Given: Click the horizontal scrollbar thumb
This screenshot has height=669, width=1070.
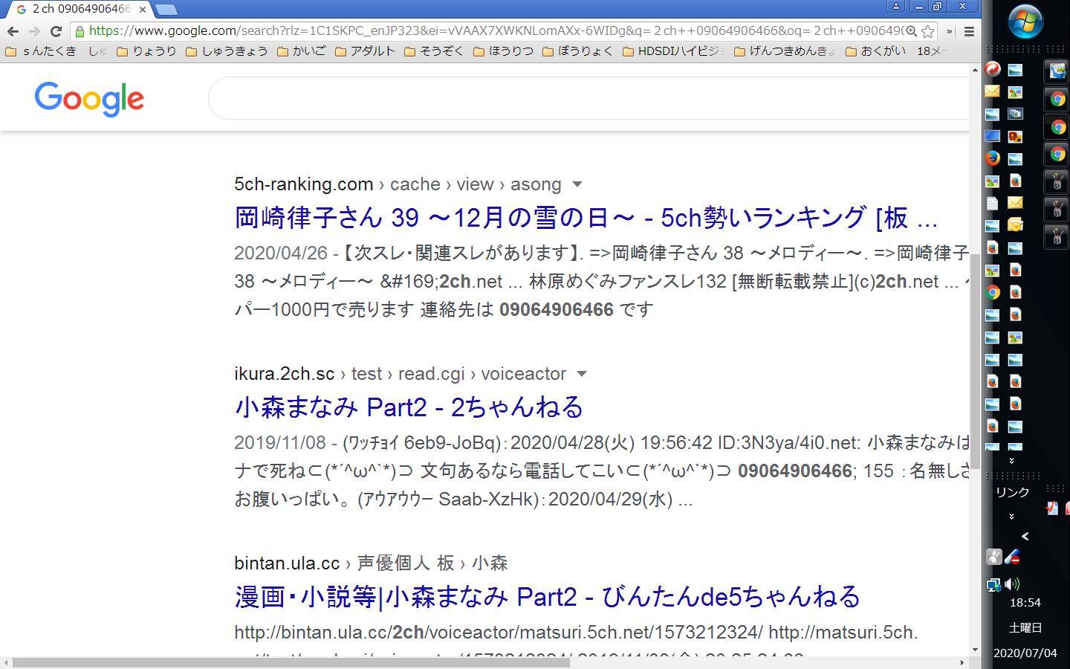Looking at the screenshot, I should point(291,662).
